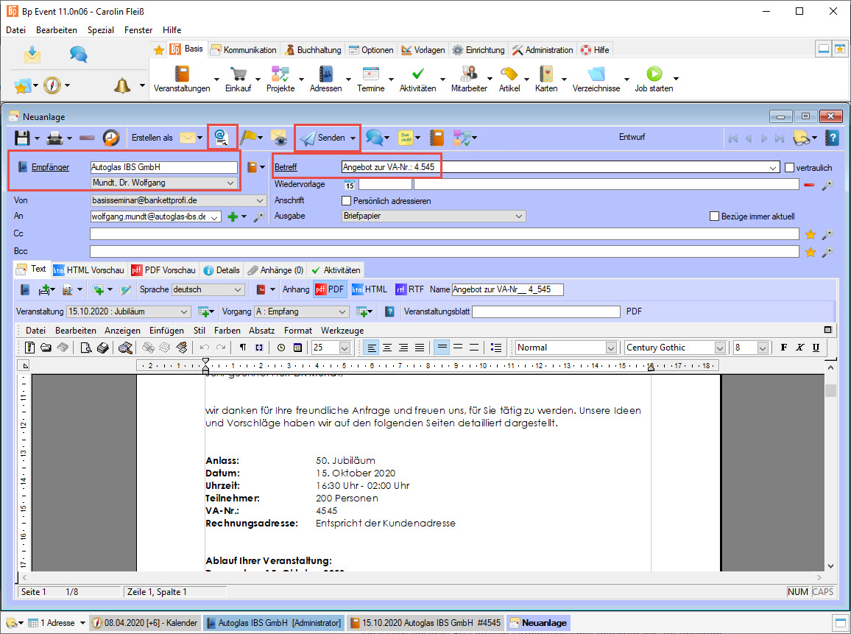Toggle Bezüge immer aktuell checkbox
The image size is (851, 634).
[x=714, y=216]
